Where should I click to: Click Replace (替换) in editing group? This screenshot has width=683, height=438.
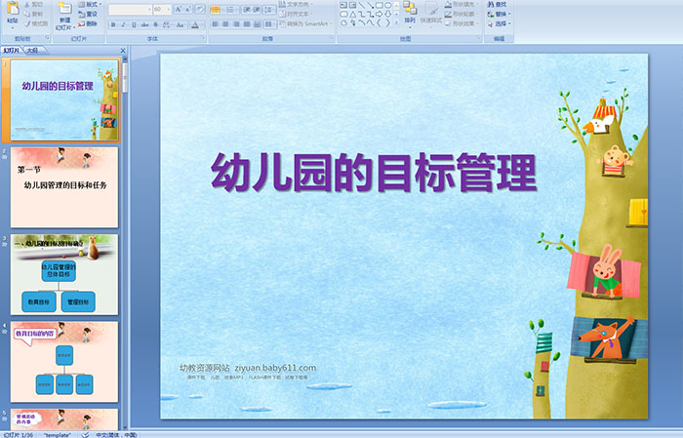coord(497,14)
